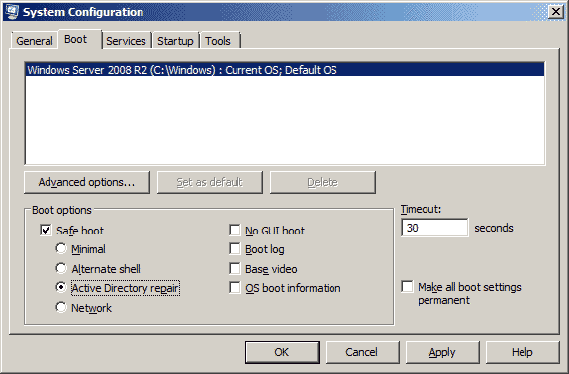Click the Apply button

442,352
